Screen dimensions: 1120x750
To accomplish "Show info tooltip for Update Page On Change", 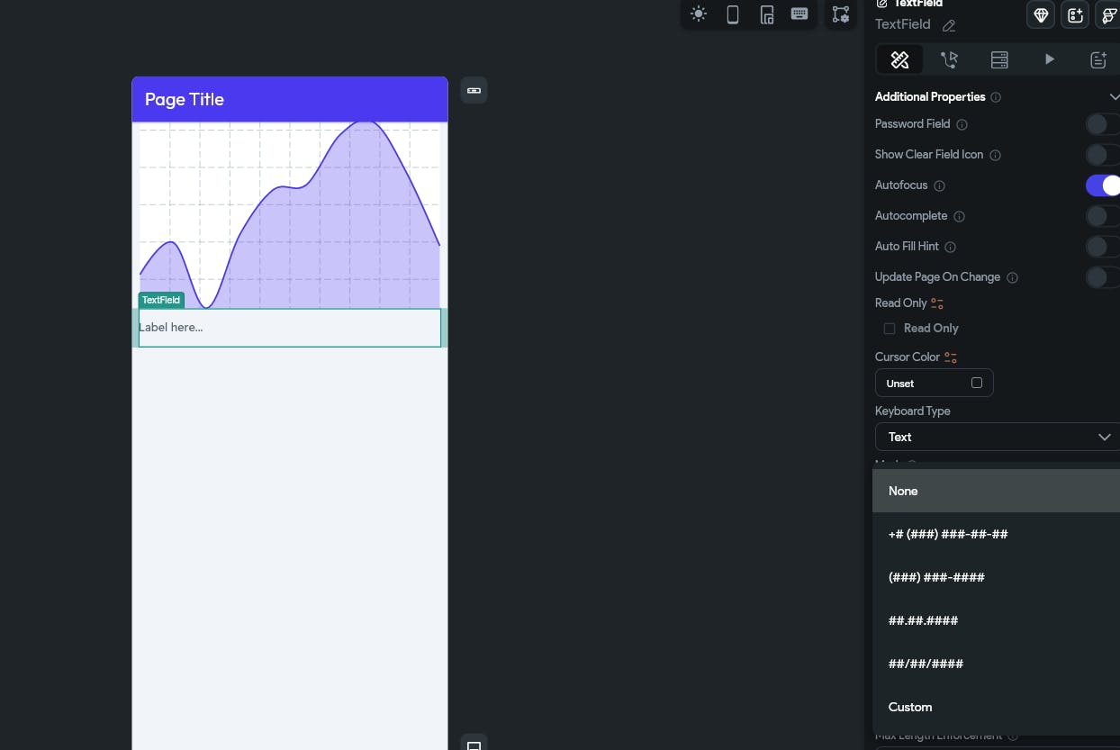I will click(x=1012, y=277).
